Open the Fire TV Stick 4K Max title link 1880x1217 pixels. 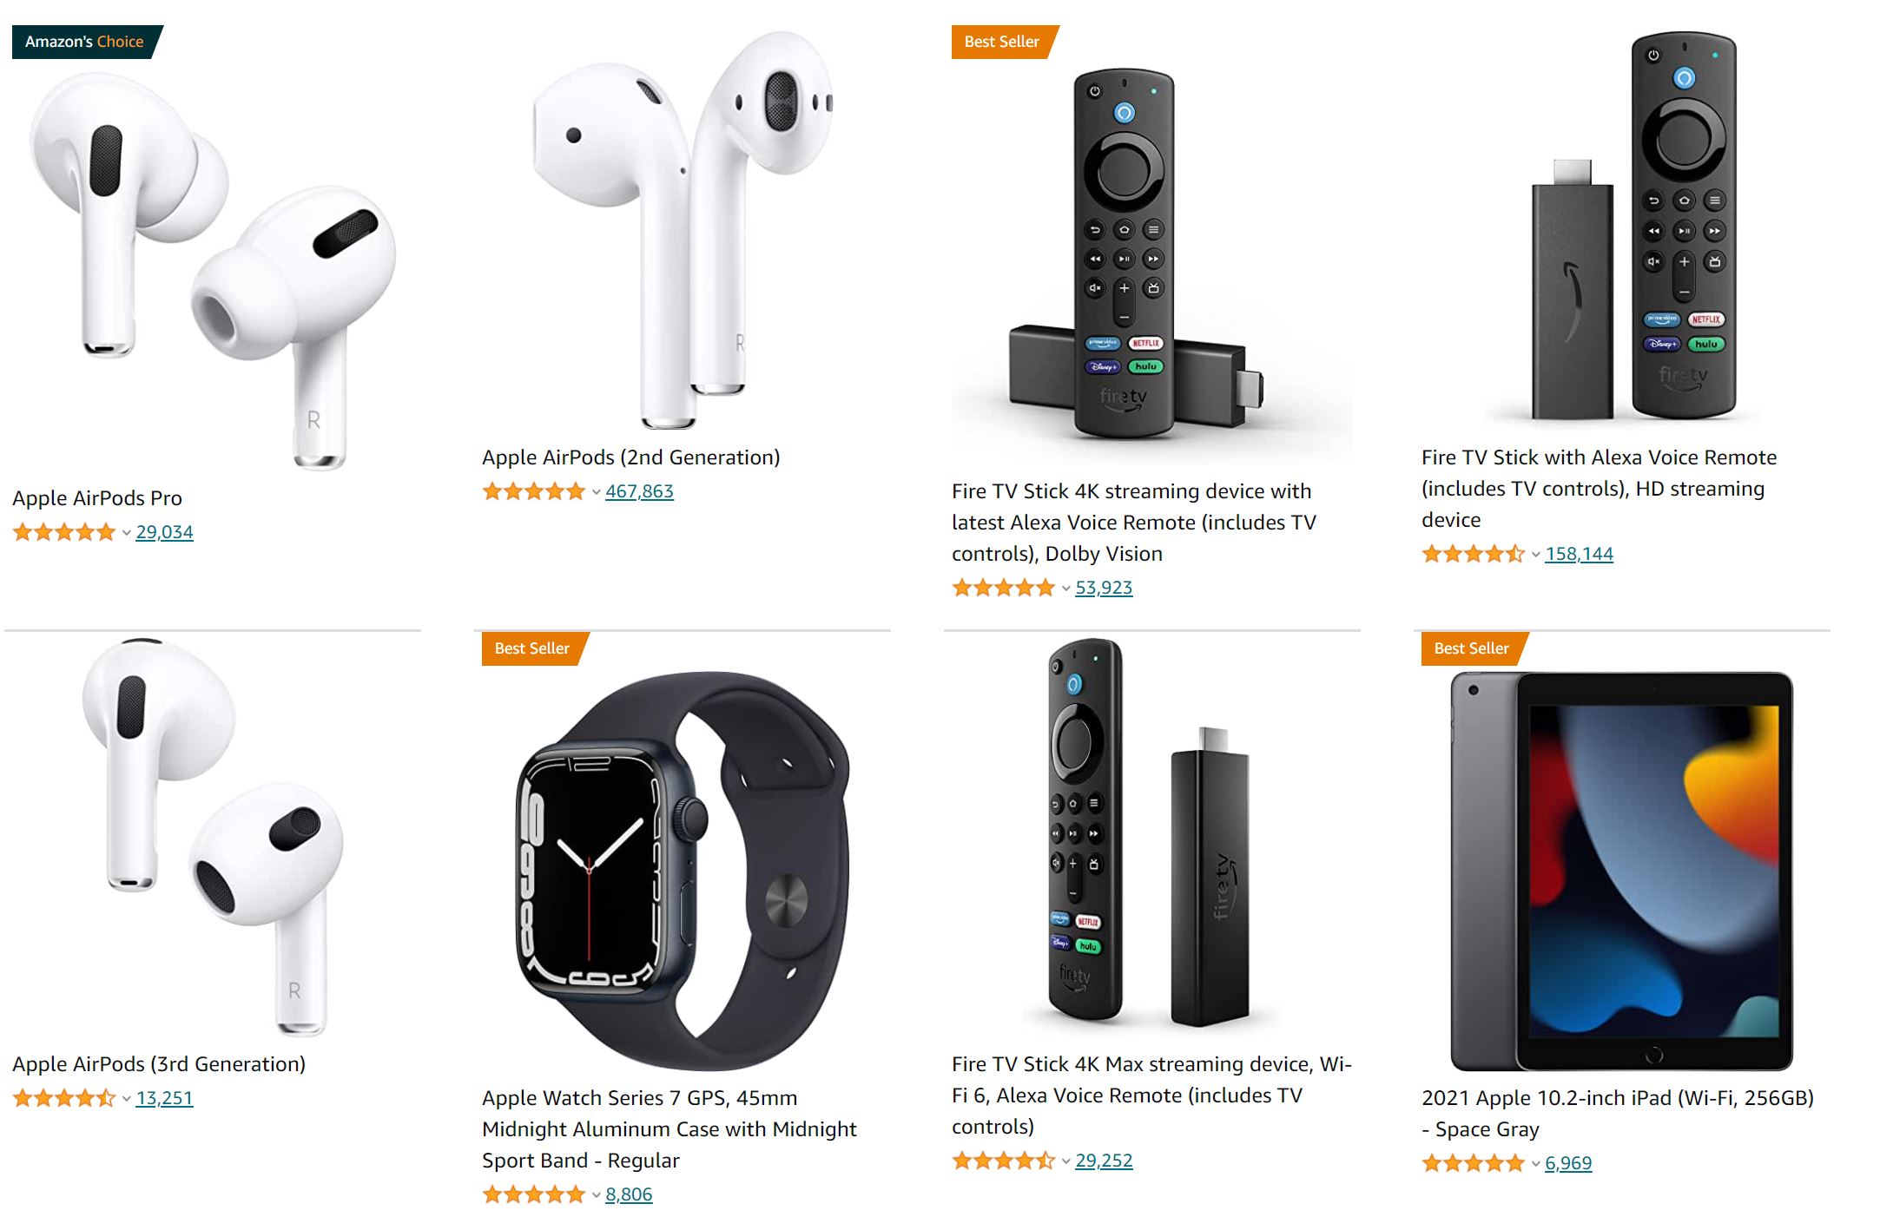coord(1151,1095)
